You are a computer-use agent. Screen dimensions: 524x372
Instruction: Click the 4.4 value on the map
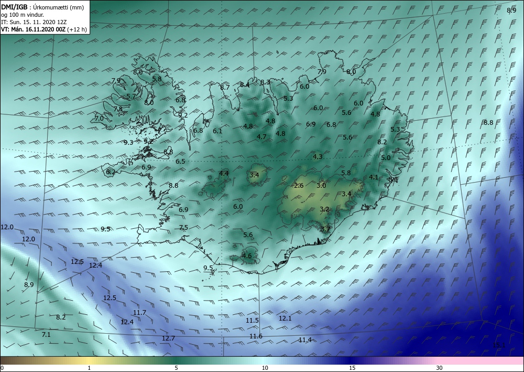[x=224, y=173]
